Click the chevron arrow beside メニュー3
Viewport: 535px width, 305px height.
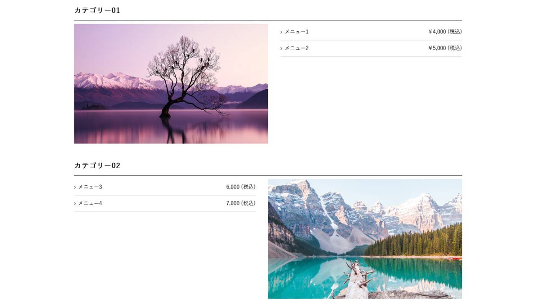(75, 187)
